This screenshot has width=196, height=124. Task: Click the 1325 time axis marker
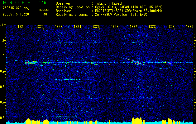96,26
